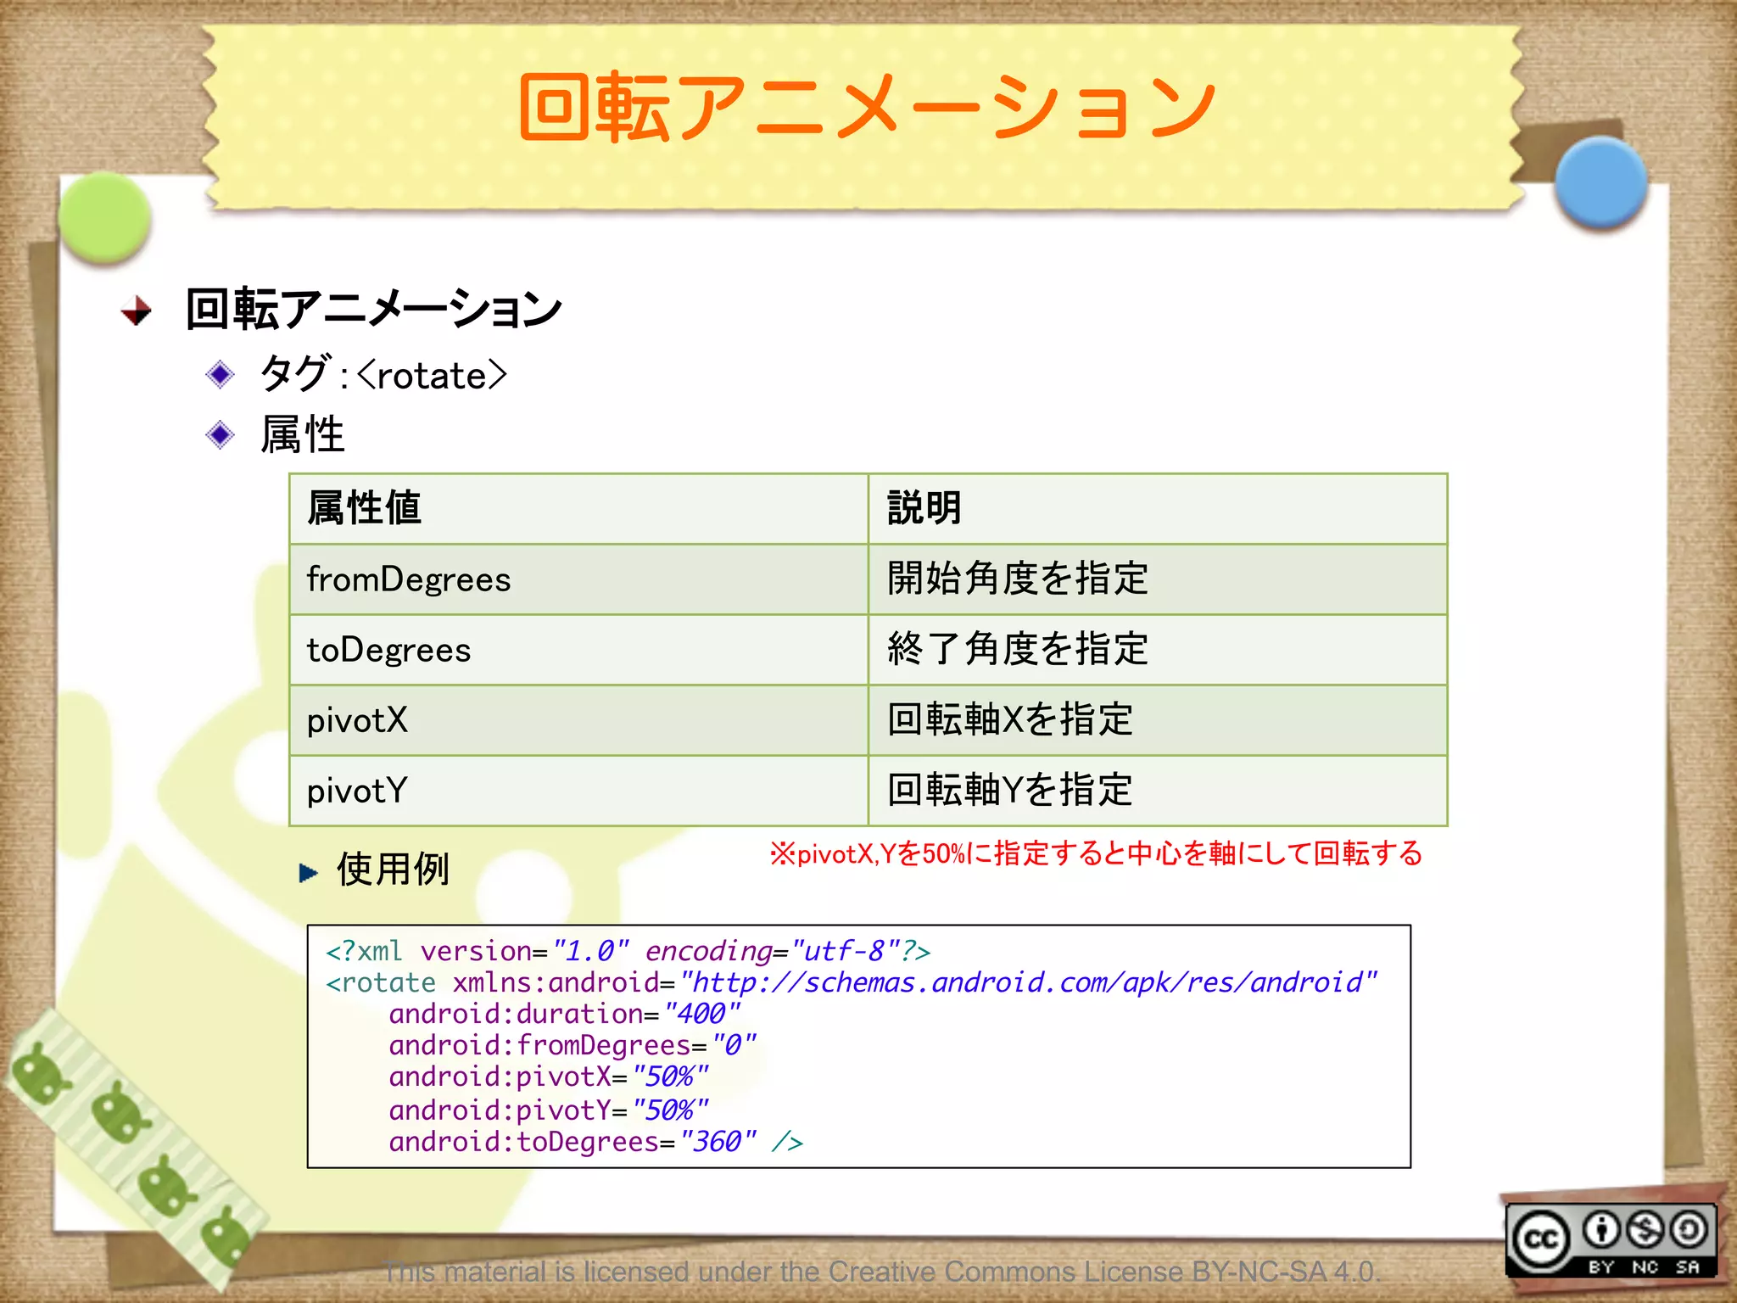Click the blue arrow bullet beside 使用例
The height and width of the screenshot is (1303, 1737).
(309, 872)
